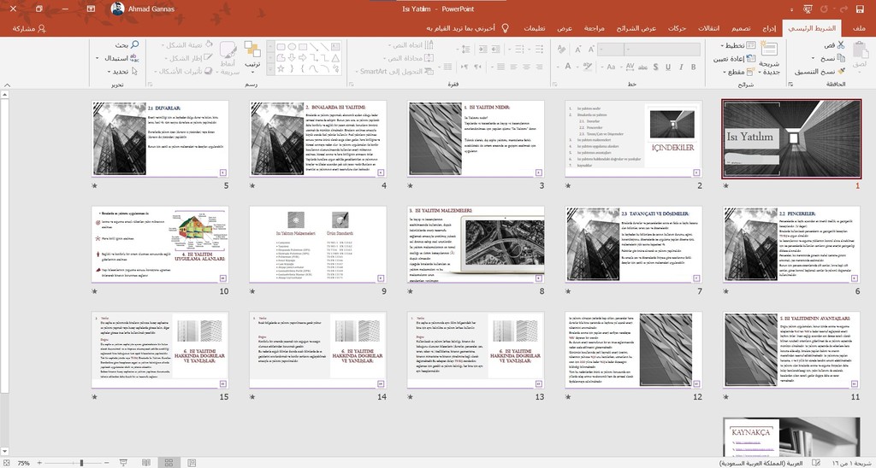Image resolution: width=876 pixels, height=468 pixels.
Task: Click the Font Color (A) button
Action: coord(568,67)
